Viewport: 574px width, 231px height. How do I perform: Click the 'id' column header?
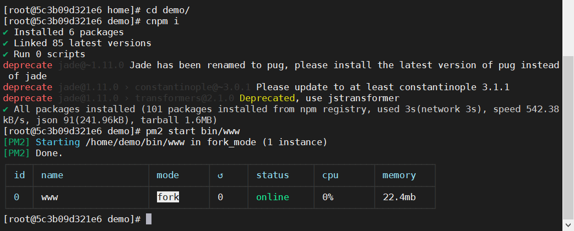[x=19, y=175]
